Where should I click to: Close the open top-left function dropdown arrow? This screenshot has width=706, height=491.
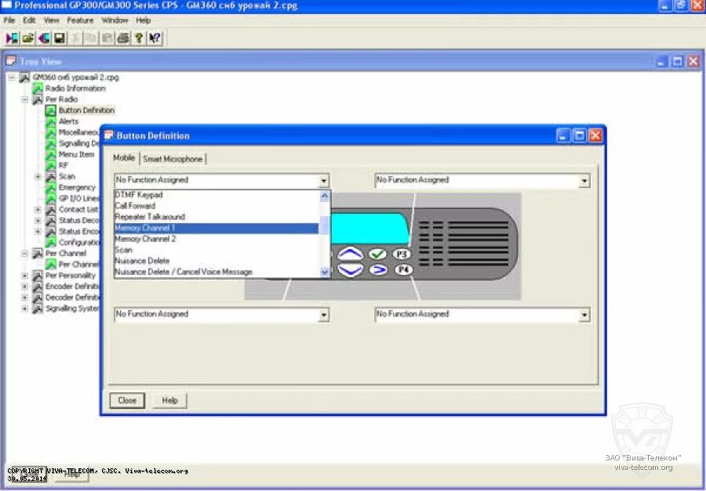[x=324, y=181]
